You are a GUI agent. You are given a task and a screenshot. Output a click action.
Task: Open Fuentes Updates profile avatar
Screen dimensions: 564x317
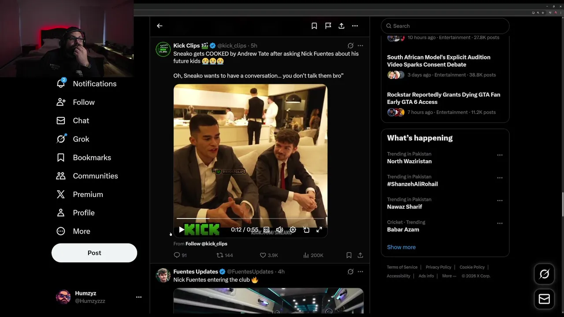tap(163, 275)
